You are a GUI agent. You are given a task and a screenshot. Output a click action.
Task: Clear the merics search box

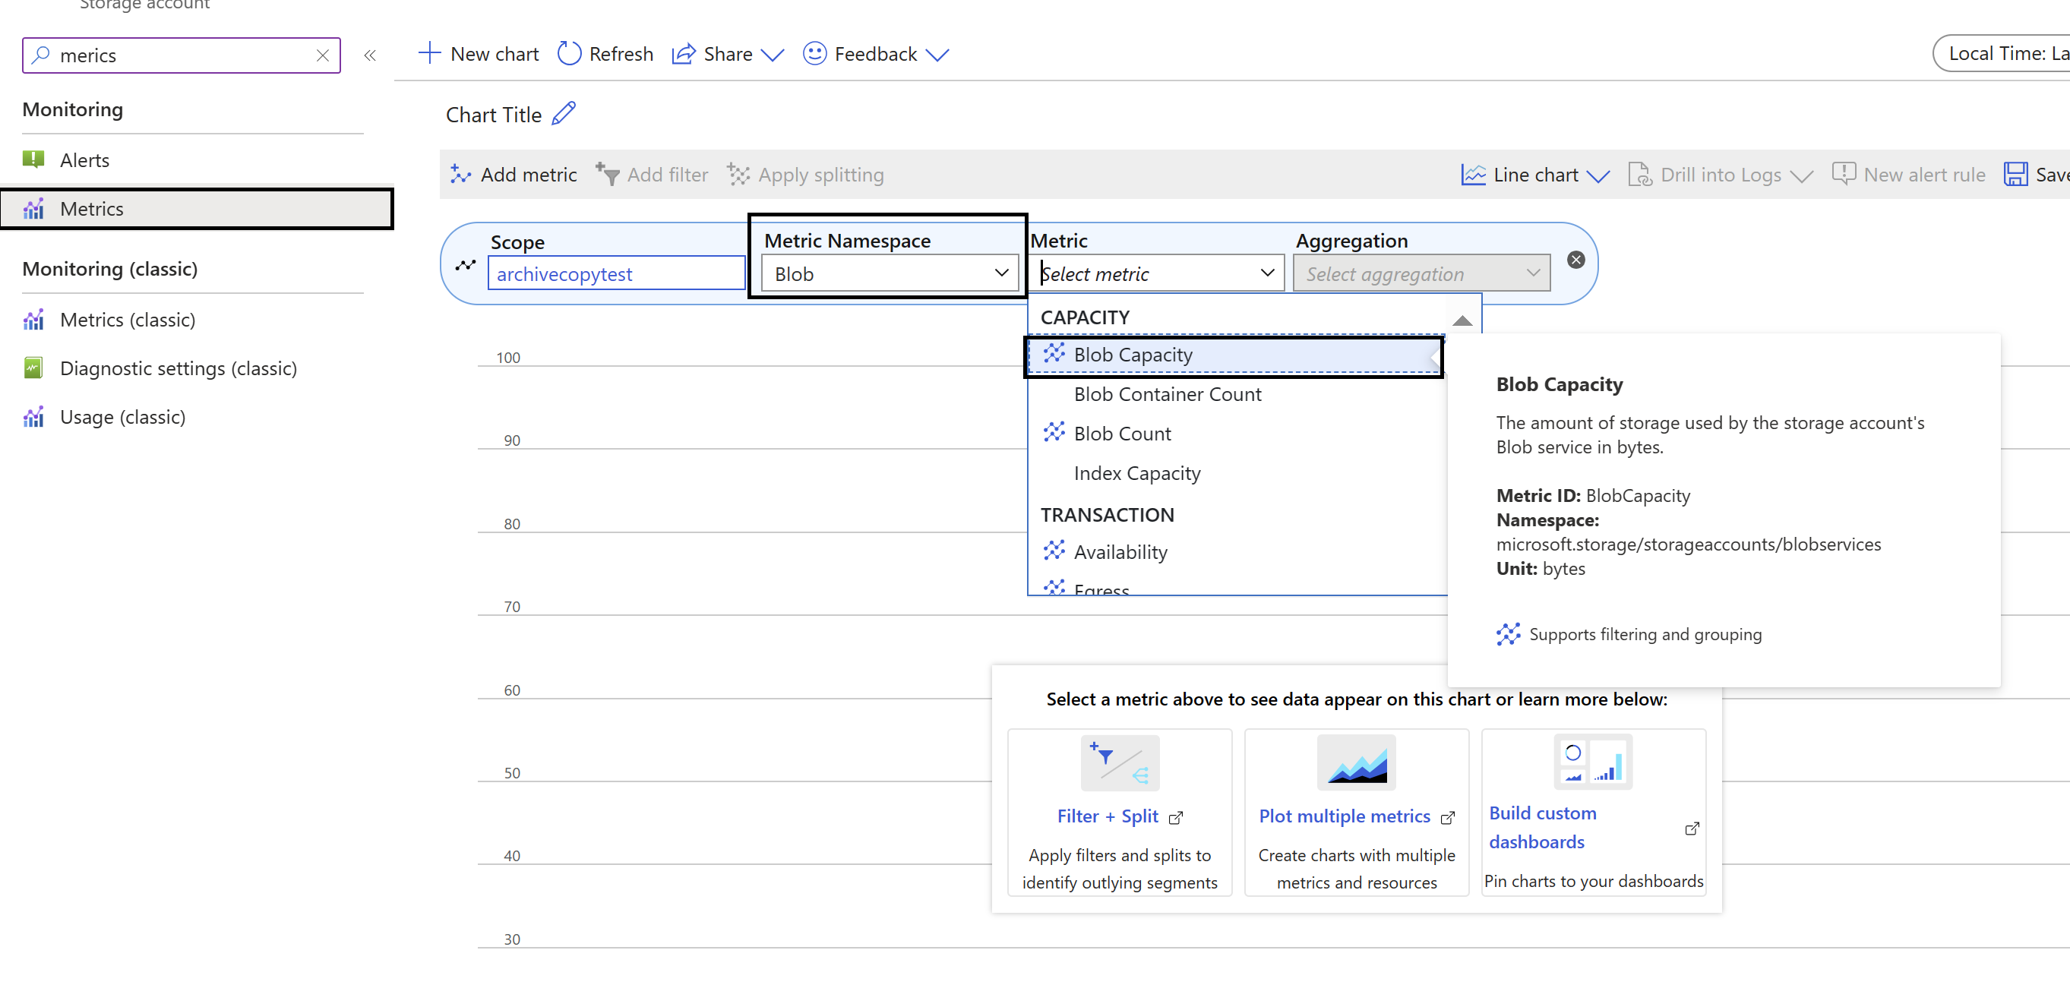[x=323, y=55]
